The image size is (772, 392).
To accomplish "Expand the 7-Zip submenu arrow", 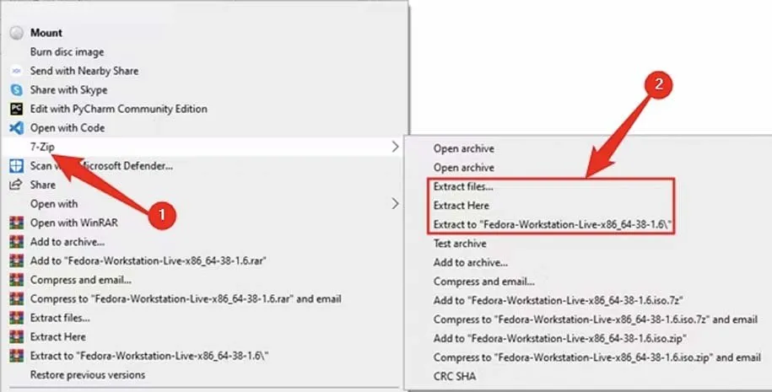I will (396, 147).
